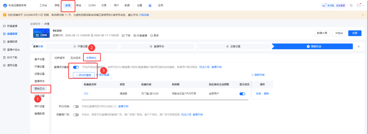The width and height of the screenshot is (368, 134).
Task: Open the 课程 top menu
Action: [x=57, y=5]
